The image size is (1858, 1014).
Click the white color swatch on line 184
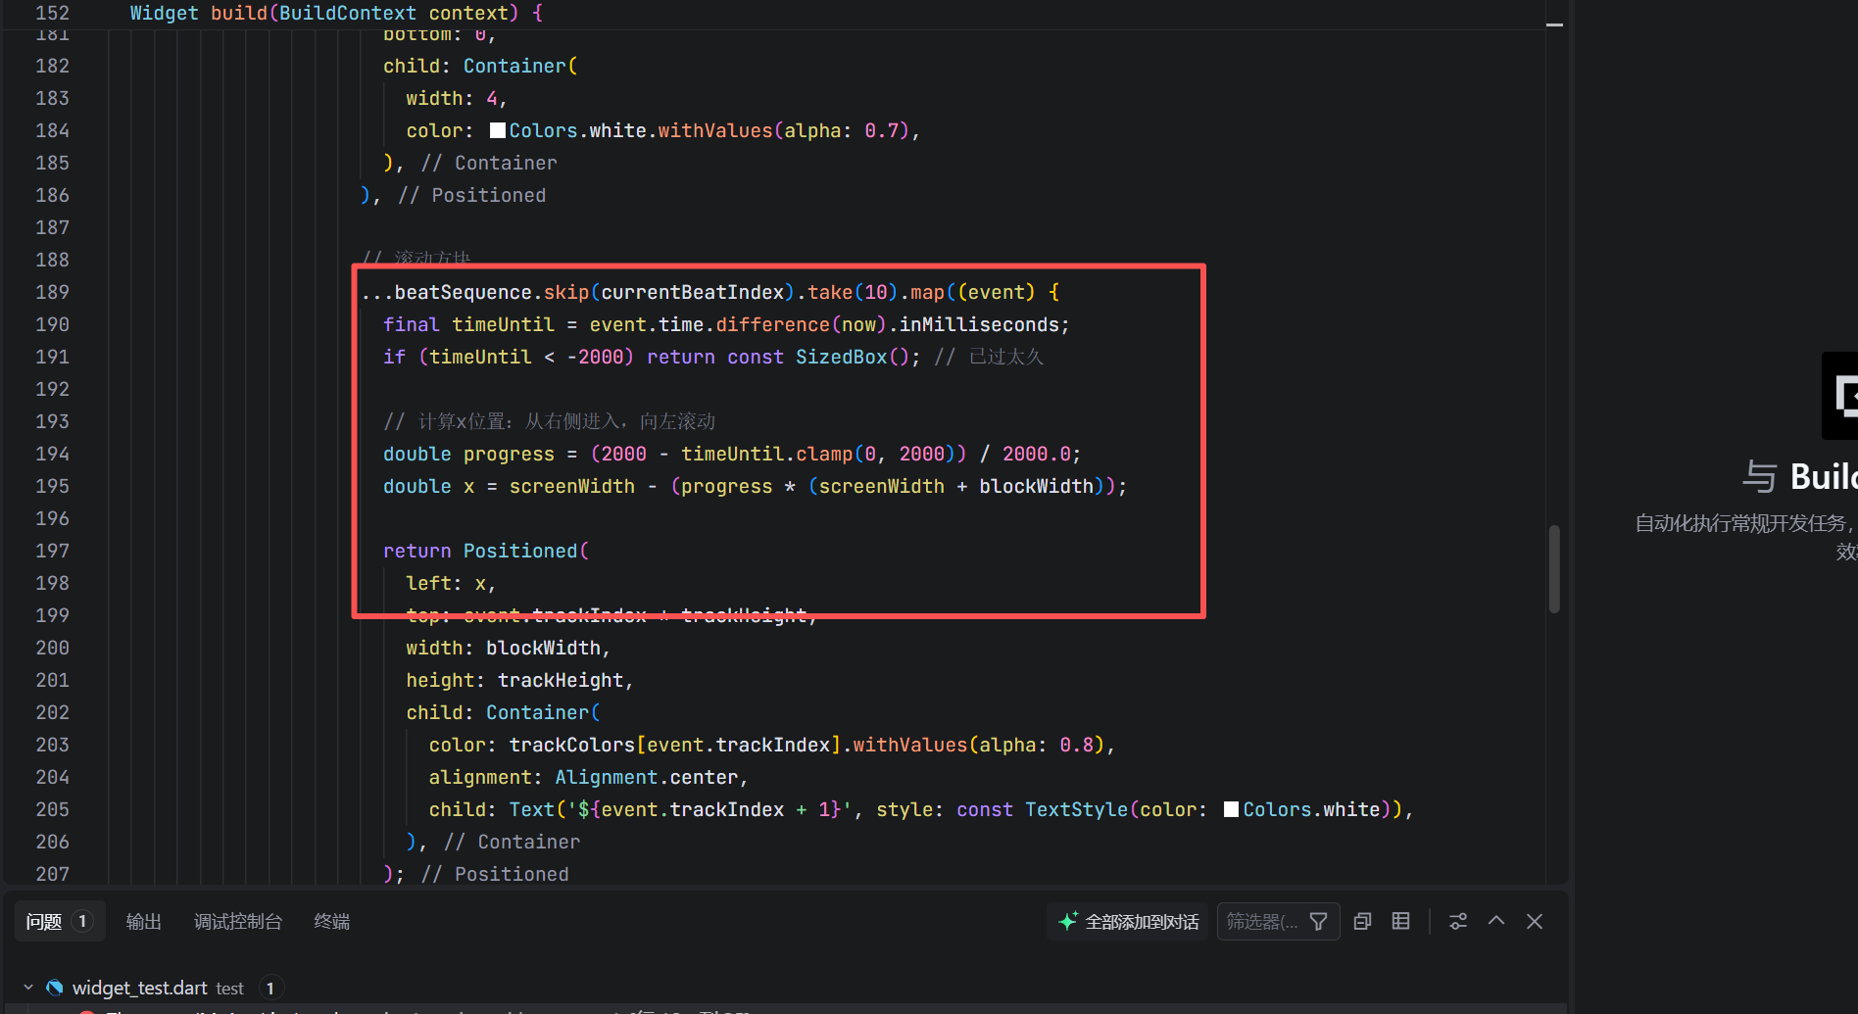click(498, 130)
